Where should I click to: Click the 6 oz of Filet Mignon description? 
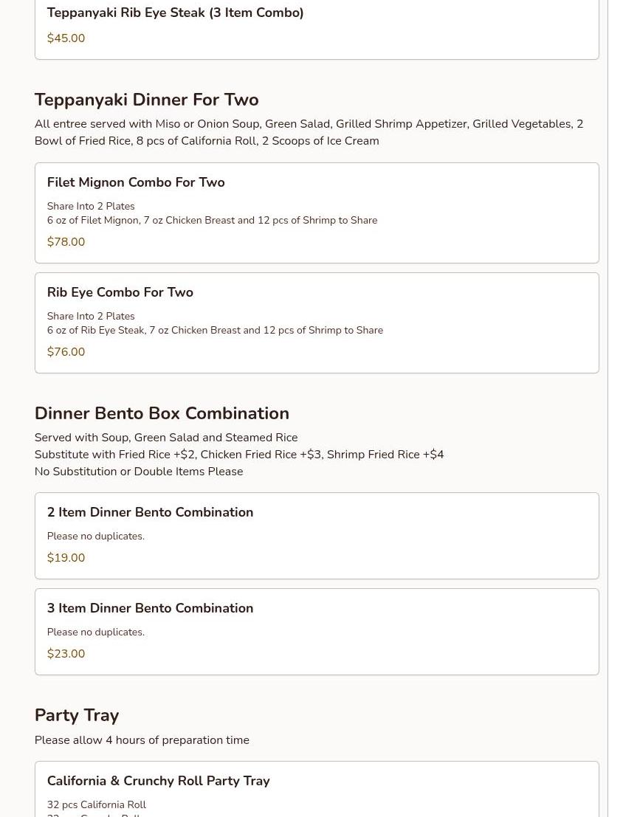pyautogui.click(x=212, y=220)
